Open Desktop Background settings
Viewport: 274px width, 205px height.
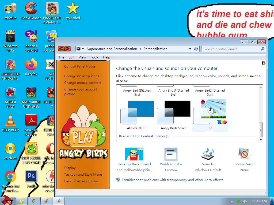coord(134,159)
